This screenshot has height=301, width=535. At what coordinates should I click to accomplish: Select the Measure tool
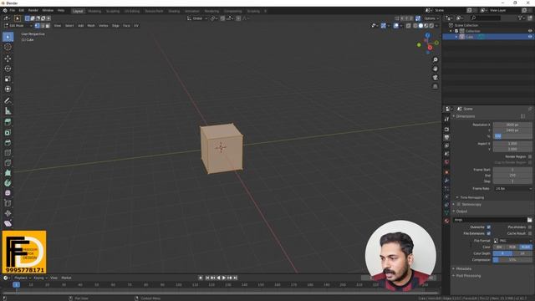click(x=8, y=110)
